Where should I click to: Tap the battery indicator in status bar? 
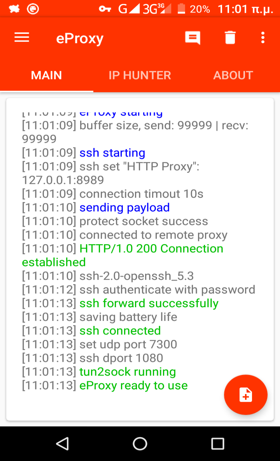pyautogui.click(x=181, y=9)
